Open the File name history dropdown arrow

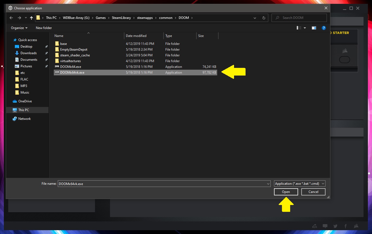tap(268, 184)
